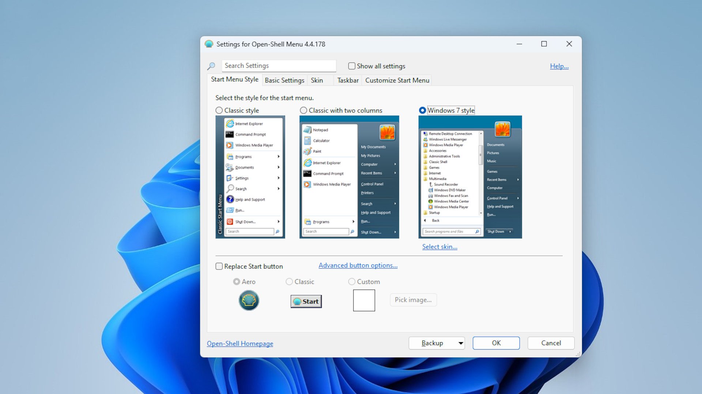
Task: Click the search magnifier icon
Action: tap(211, 66)
